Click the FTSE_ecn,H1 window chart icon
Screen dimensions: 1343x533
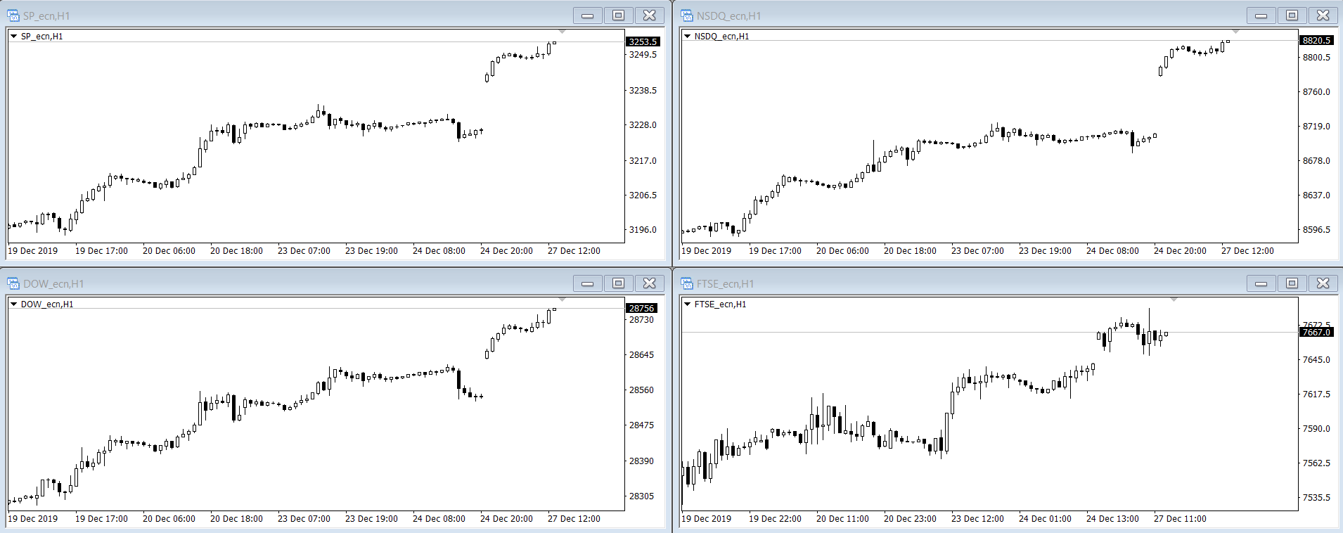coord(687,283)
